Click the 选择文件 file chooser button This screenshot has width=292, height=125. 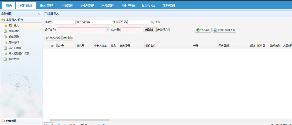tap(150, 30)
